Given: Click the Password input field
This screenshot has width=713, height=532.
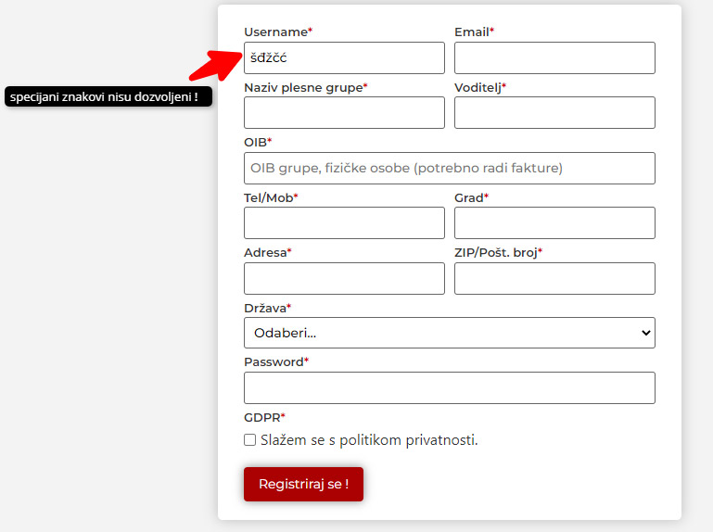Looking at the screenshot, I should [x=449, y=388].
